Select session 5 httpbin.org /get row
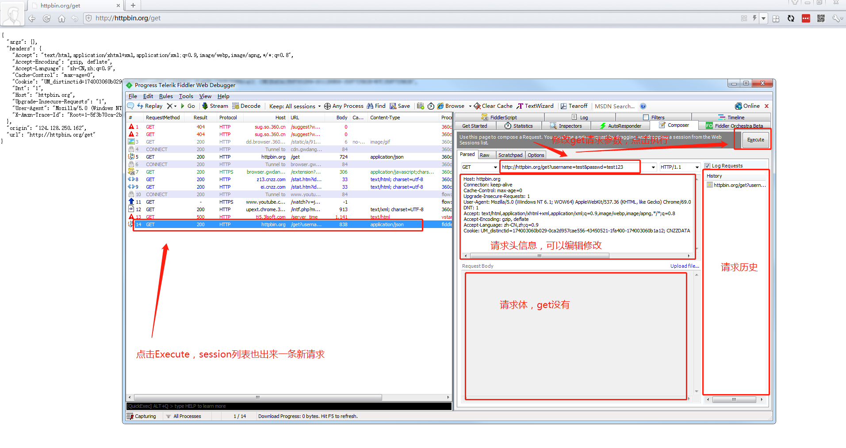 point(289,157)
